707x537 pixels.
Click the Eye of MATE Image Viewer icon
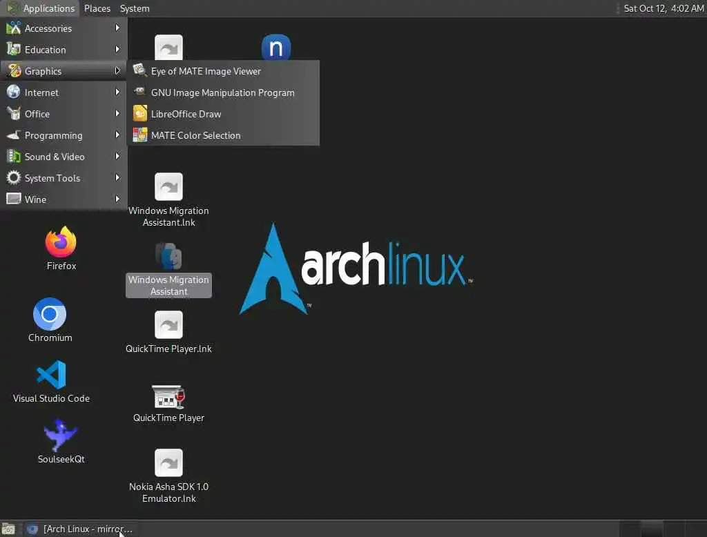click(139, 70)
